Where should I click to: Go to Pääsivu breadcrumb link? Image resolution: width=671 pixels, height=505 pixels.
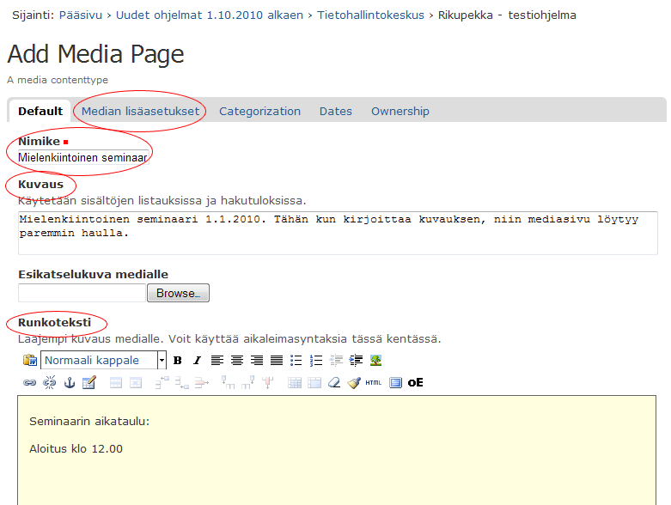coord(81,15)
